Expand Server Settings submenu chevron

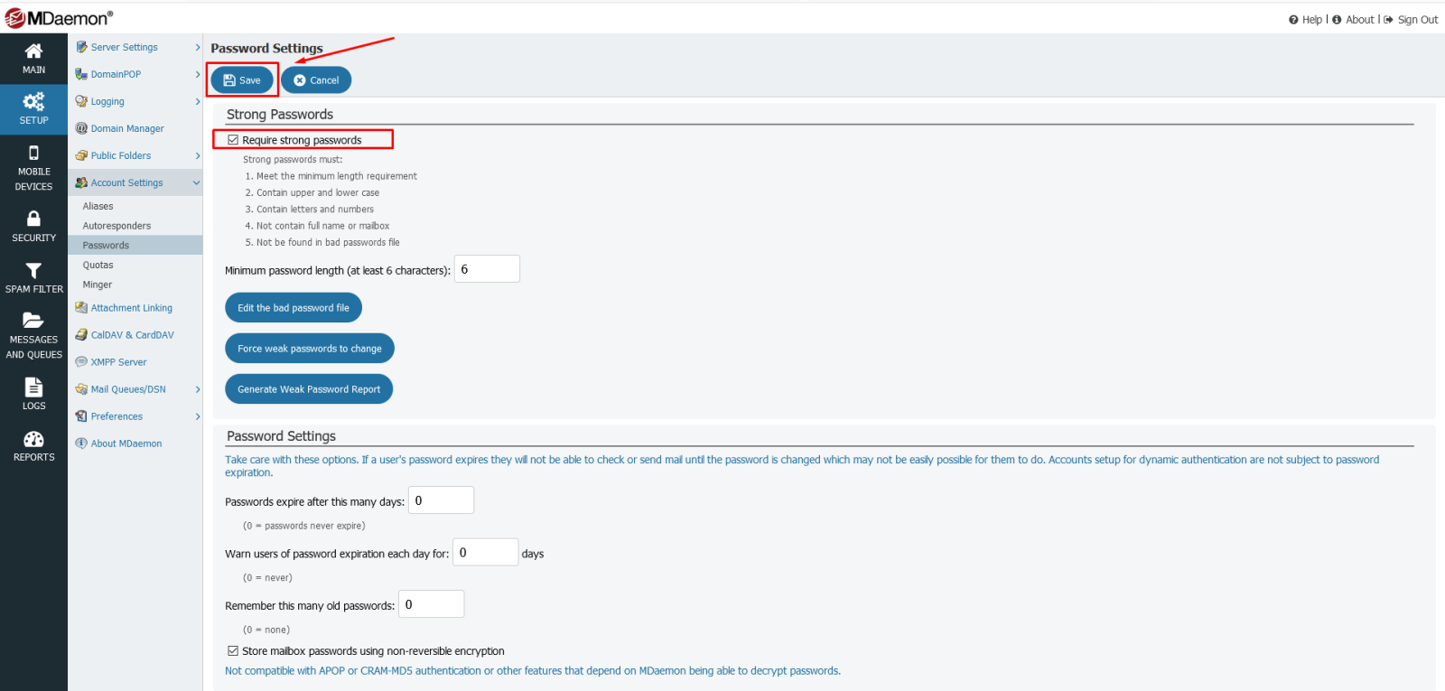[x=198, y=47]
